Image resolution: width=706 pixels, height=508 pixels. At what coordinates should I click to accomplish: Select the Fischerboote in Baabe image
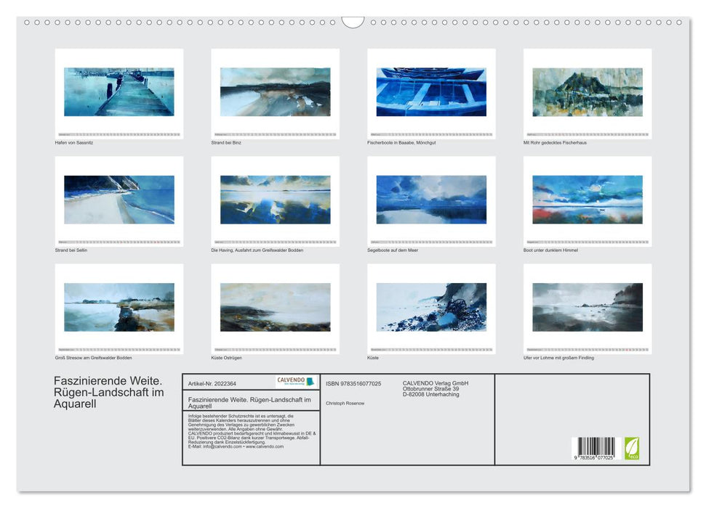[x=431, y=93]
